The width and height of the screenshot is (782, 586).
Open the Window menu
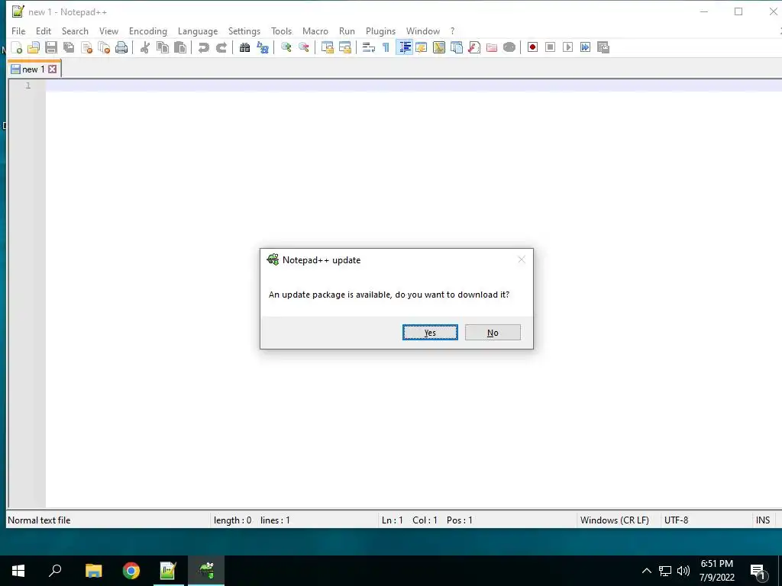(423, 31)
